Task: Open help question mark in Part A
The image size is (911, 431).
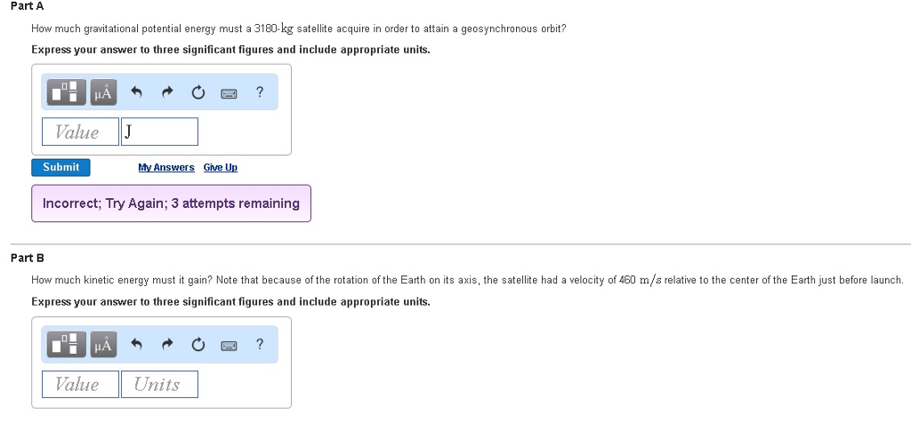Action: (260, 92)
